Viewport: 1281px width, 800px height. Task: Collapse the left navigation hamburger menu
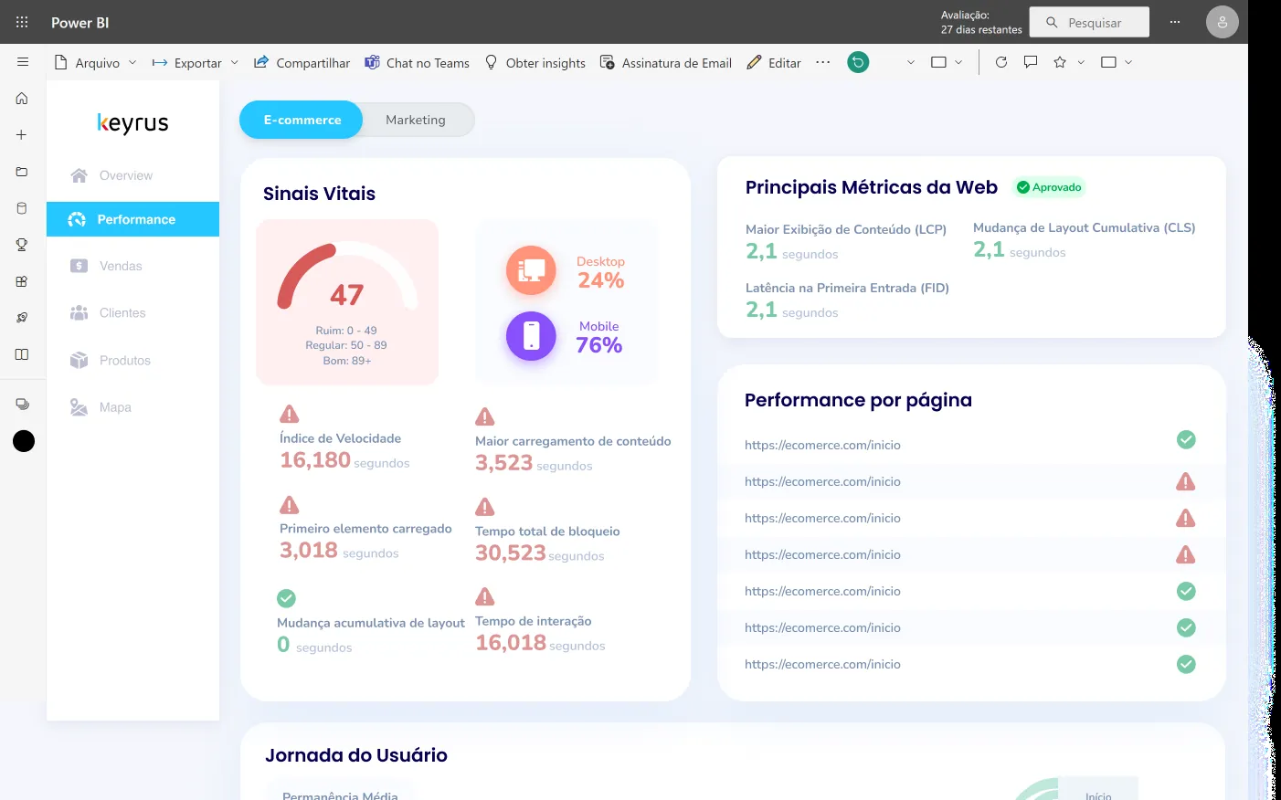click(x=23, y=62)
